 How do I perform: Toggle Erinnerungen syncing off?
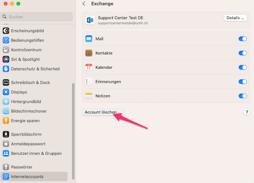coord(242,82)
